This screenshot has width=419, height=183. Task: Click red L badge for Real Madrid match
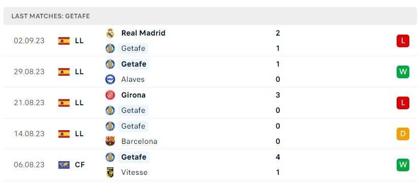tap(403, 41)
